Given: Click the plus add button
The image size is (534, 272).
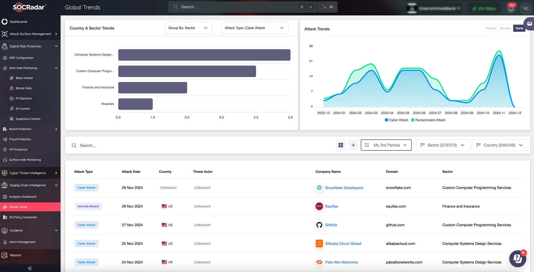Looking at the screenshot, I should (353, 145).
